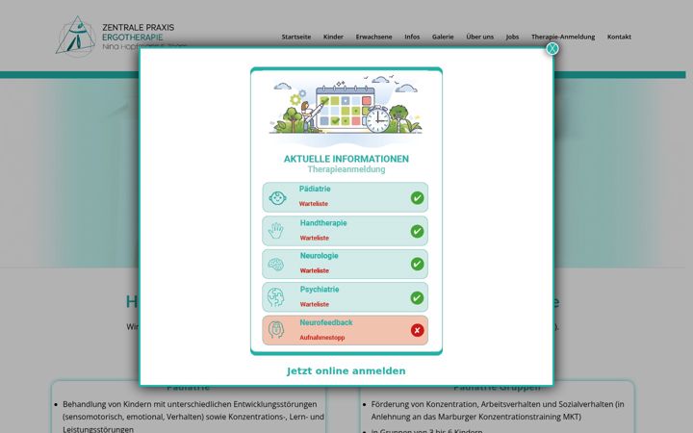Click the Pädiatrie baby face icon

277,198
